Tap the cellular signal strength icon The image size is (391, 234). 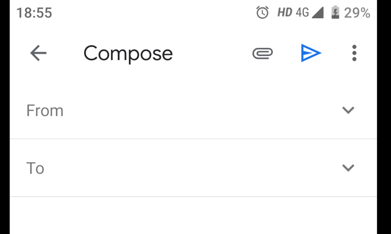[x=318, y=13]
